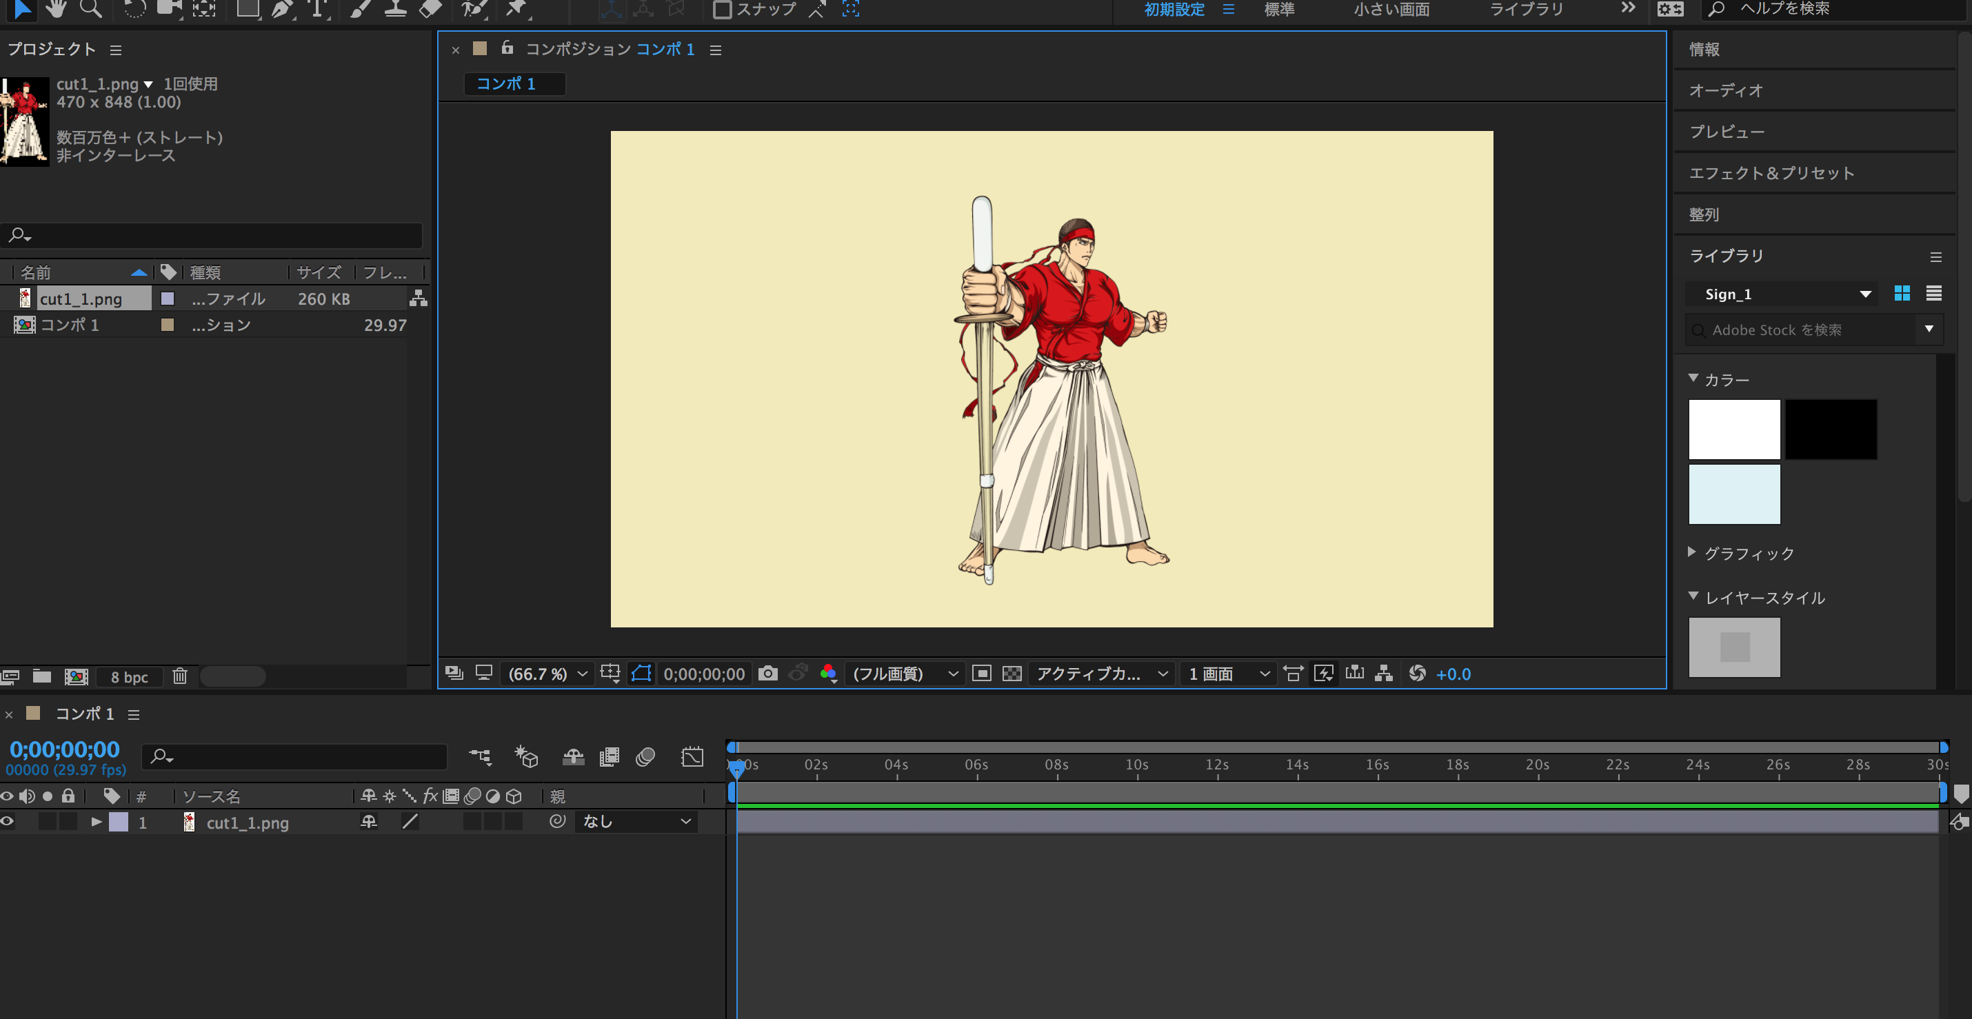
Task: Toggle the transparency grid icon
Action: click(x=1012, y=673)
